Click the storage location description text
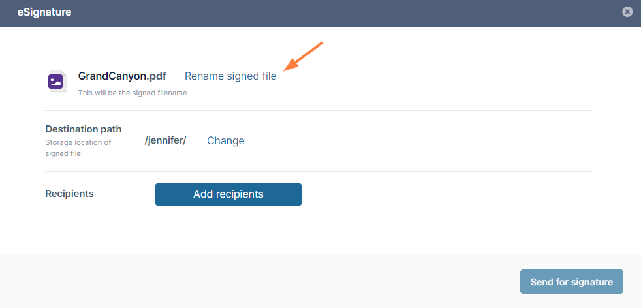This screenshot has width=641, height=308. (x=78, y=148)
